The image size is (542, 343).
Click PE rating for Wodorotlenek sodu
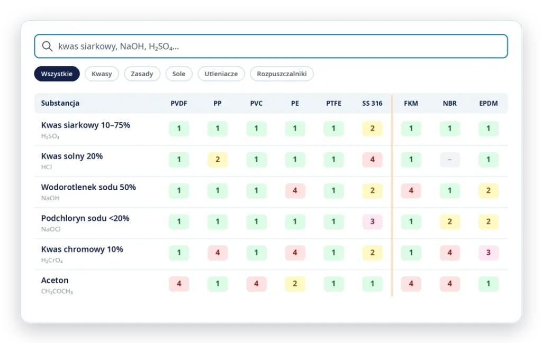click(x=295, y=190)
